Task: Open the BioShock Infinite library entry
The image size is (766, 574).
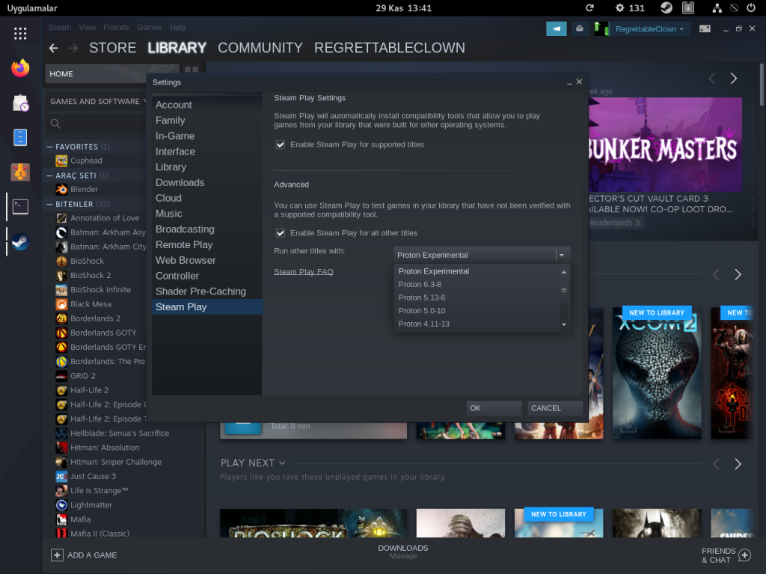Action: click(x=101, y=290)
